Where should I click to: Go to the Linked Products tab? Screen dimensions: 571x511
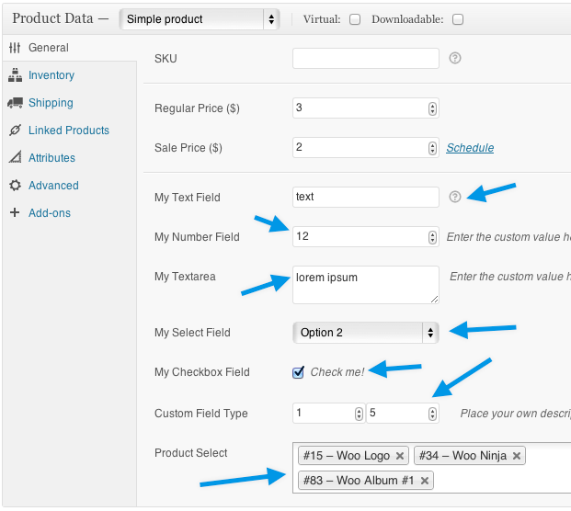click(x=69, y=130)
